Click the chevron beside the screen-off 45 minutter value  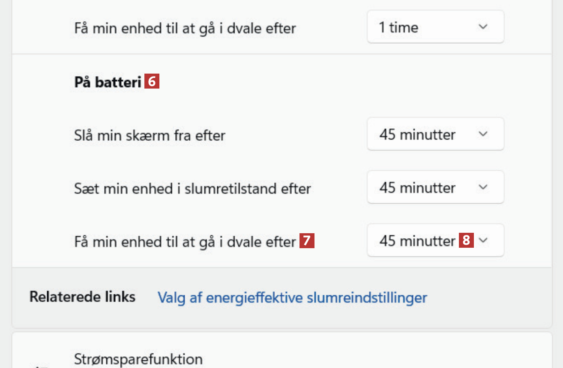coord(483,134)
